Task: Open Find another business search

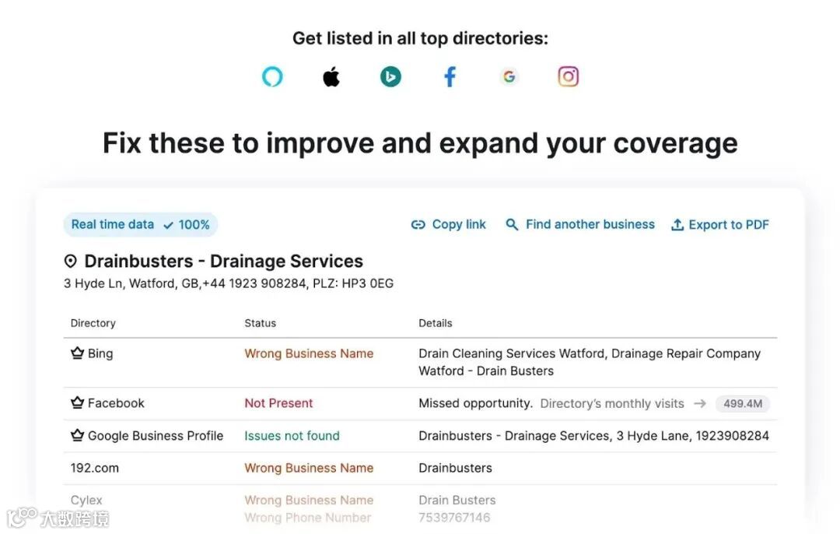Action: point(580,225)
